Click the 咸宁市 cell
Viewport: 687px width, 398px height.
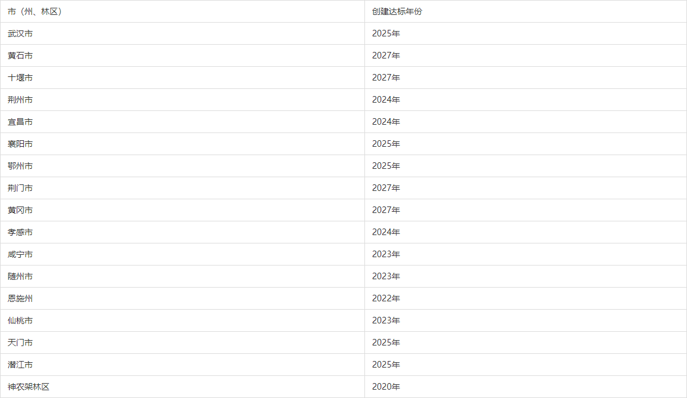point(182,254)
